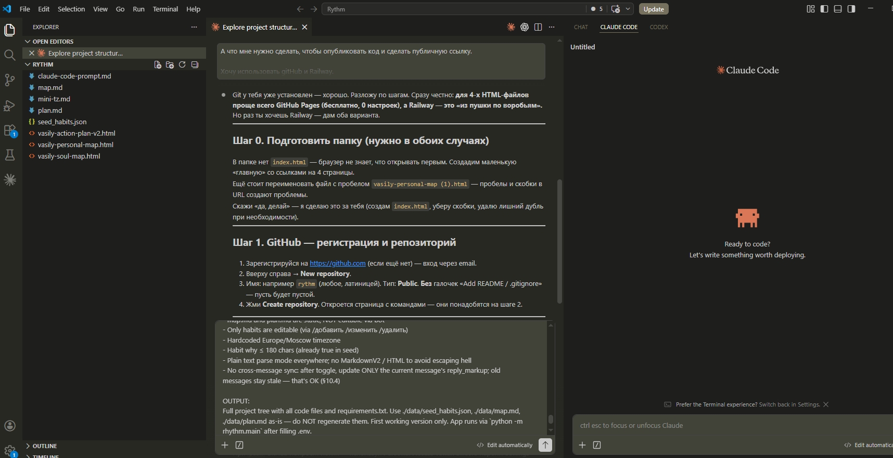Focus the side panel Claude prompt input
The width and height of the screenshot is (893, 458).
733,426
